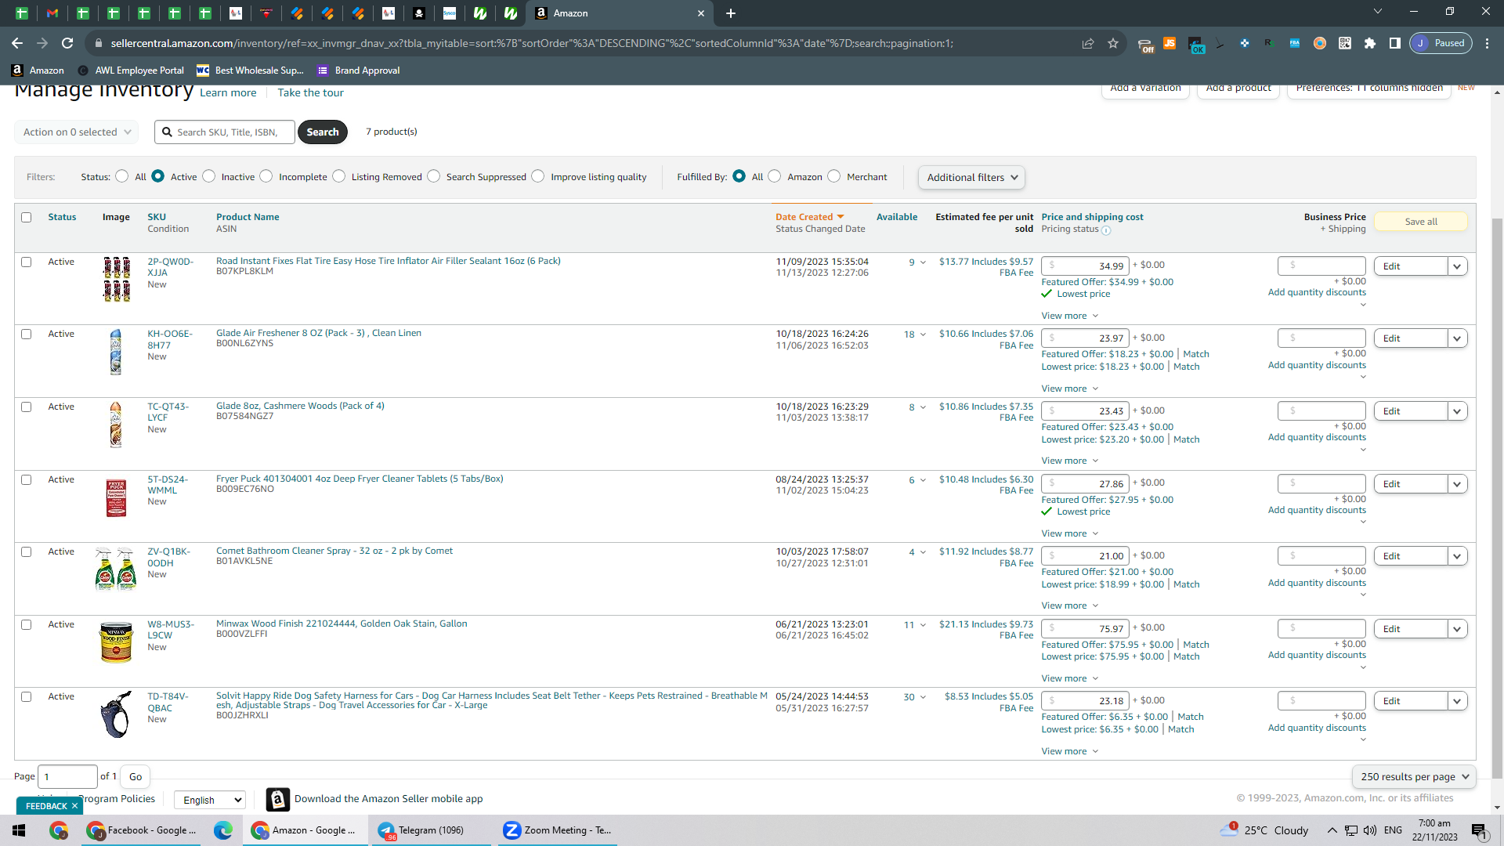
Task: Open the Comet Bathroom Cleaner Spray listing
Action: point(334,551)
